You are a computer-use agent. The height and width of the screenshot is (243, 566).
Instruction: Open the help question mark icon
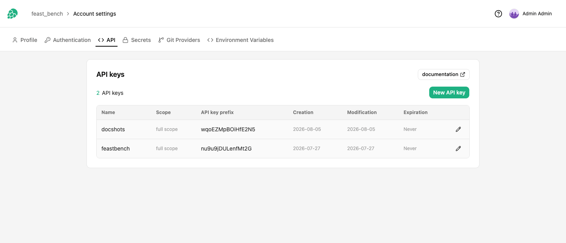point(498,14)
